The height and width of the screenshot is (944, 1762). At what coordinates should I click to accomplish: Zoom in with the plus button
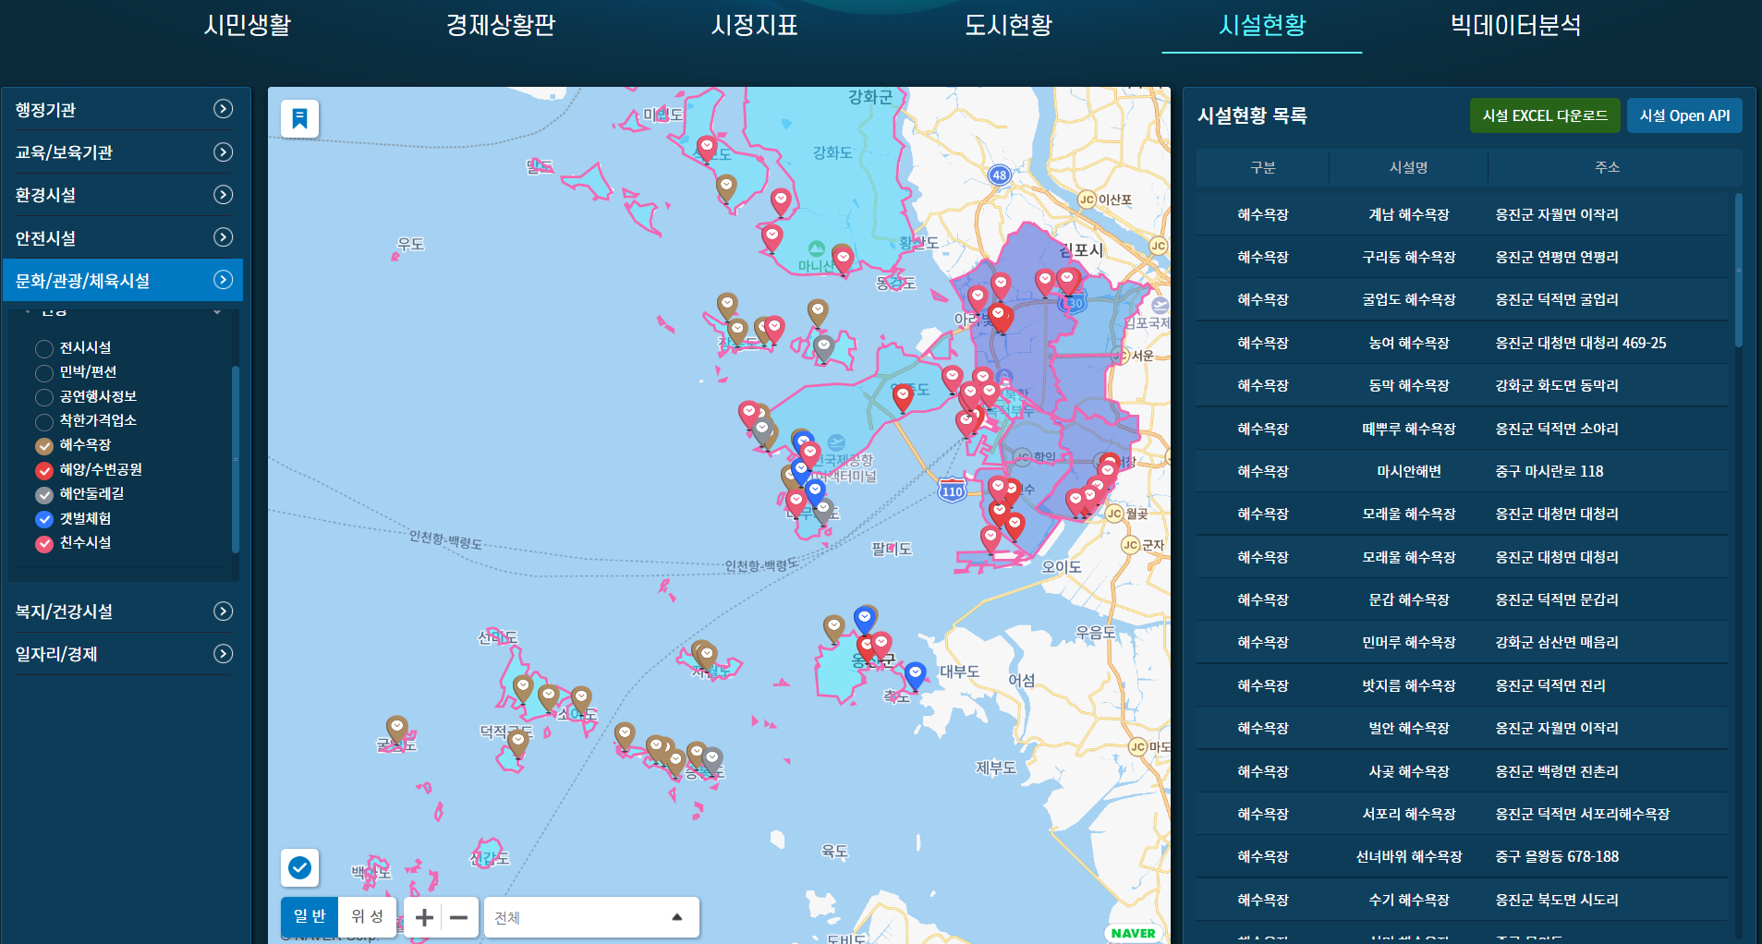click(424, 917)
